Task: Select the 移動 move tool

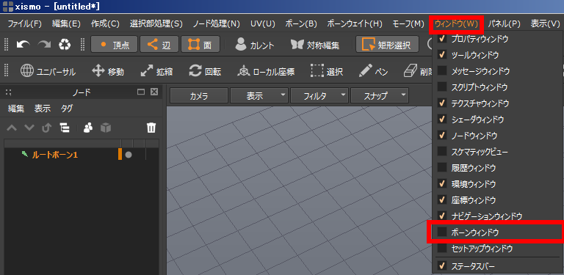Action: (x=108, y=71)
